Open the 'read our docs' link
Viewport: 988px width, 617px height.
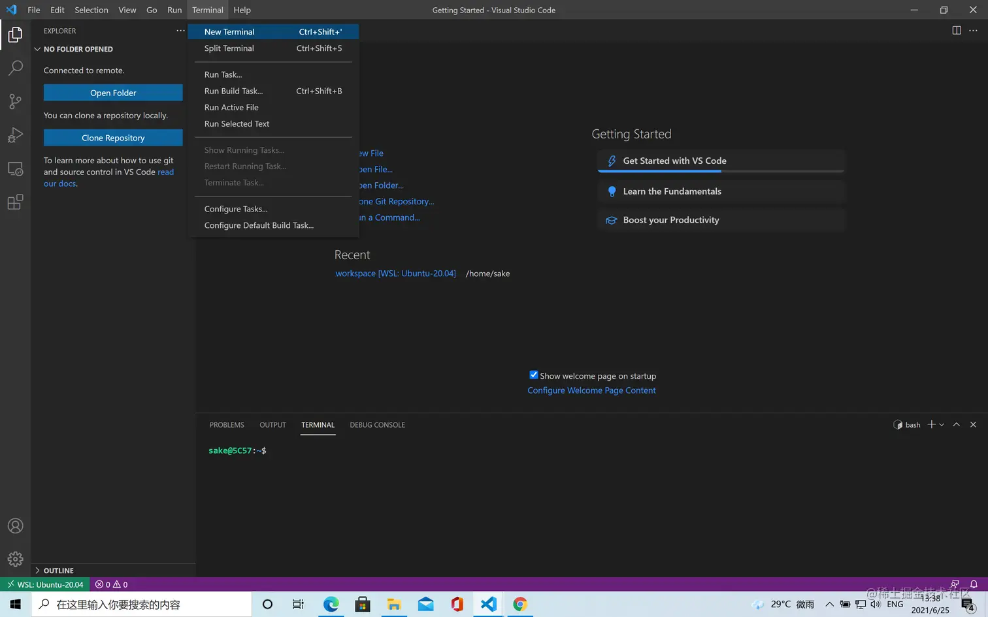coord(165,172)
